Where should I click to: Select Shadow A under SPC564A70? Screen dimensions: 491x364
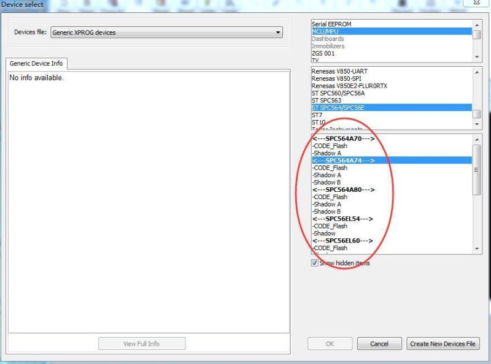point(392,153)
